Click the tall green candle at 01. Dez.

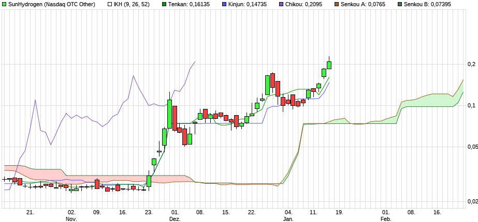[169, 114]
